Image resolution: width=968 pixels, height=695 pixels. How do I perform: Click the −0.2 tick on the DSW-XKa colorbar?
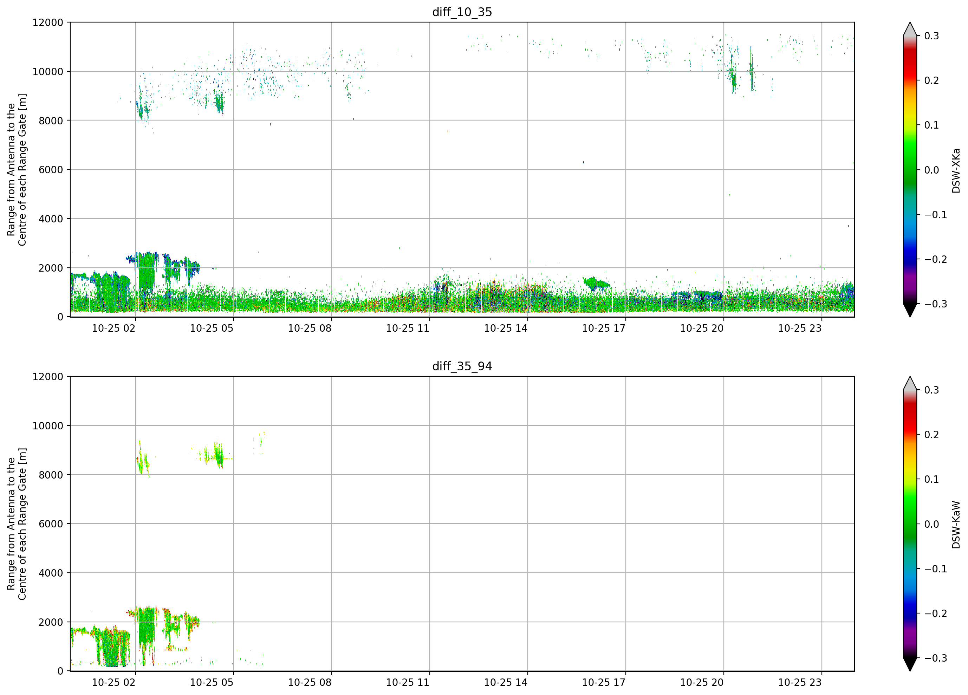pyautogui.click(x=936, y=260)
